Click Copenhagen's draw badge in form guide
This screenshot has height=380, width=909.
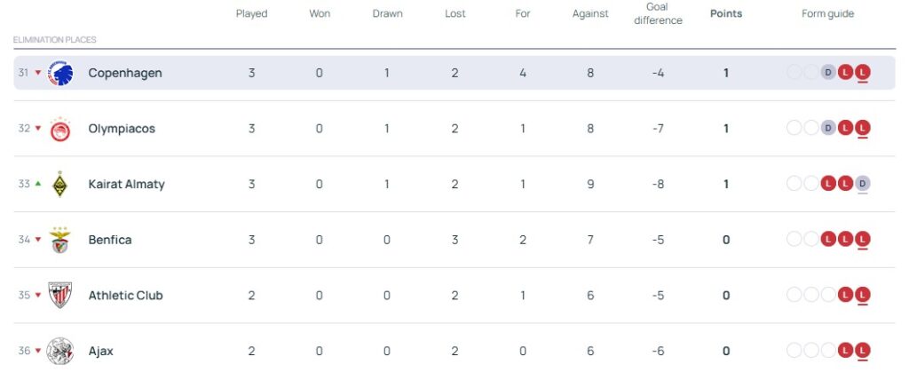pyautogui.click(x=828, y=73)
